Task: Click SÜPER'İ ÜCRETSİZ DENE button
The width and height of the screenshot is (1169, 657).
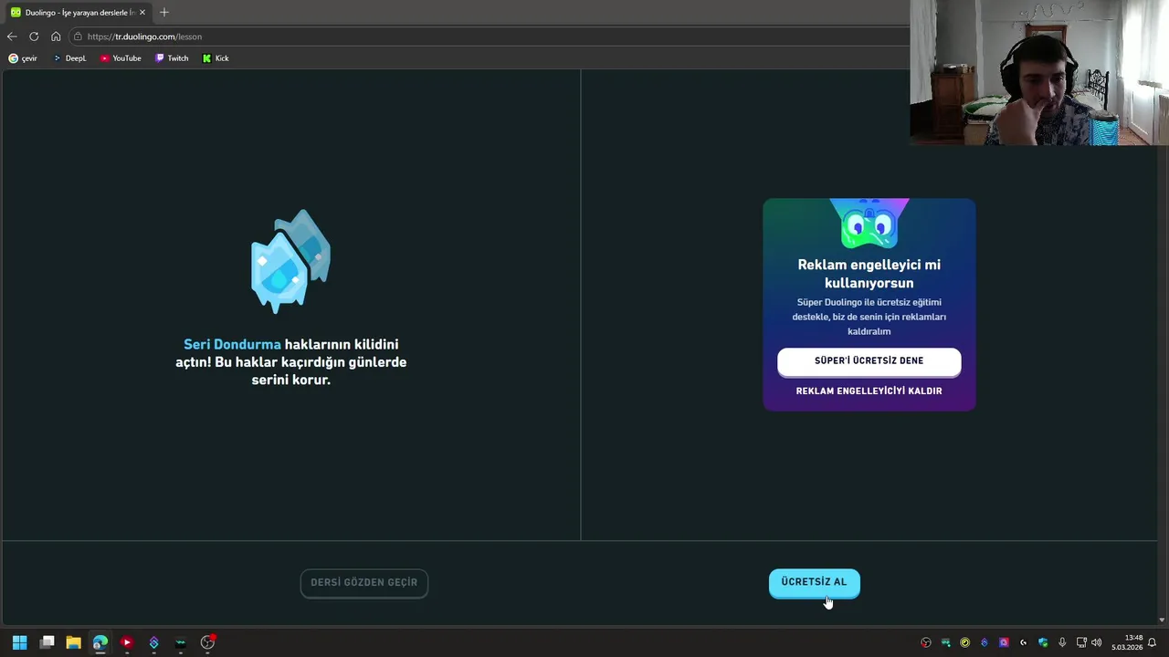Action: pos(869,360)
